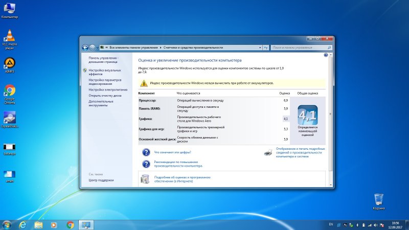Click the EN language indicator in the taskbar
Viewport: 409px width, 230px height.
pyautogui.click(x=330, y=224)
